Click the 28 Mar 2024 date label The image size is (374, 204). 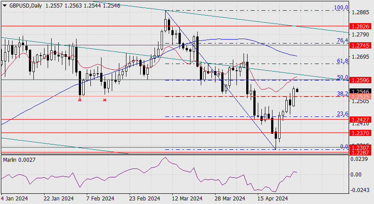(x=230, y=198)
